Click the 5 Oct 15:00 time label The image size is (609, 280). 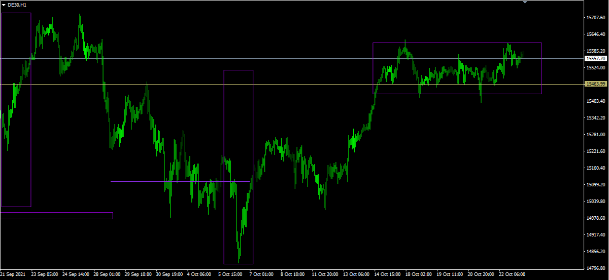coord(231,274)
